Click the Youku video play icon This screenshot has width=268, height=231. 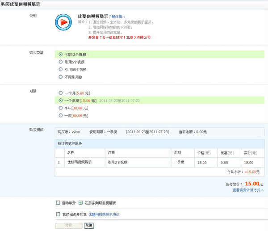(63, 22)
